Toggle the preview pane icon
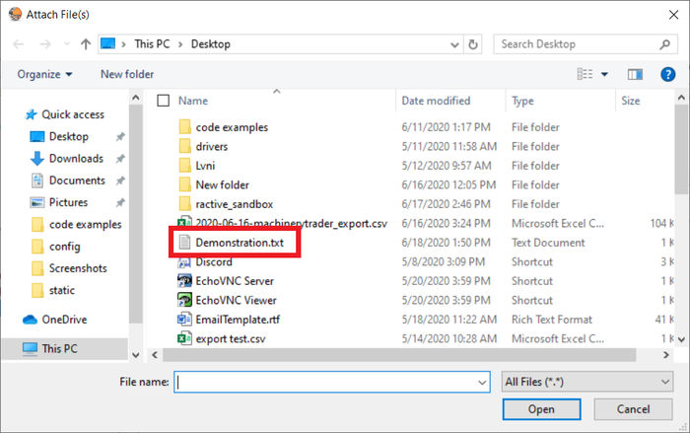This screenshot has height=433, width=690. pyautogui.click(x=635, y=74)
